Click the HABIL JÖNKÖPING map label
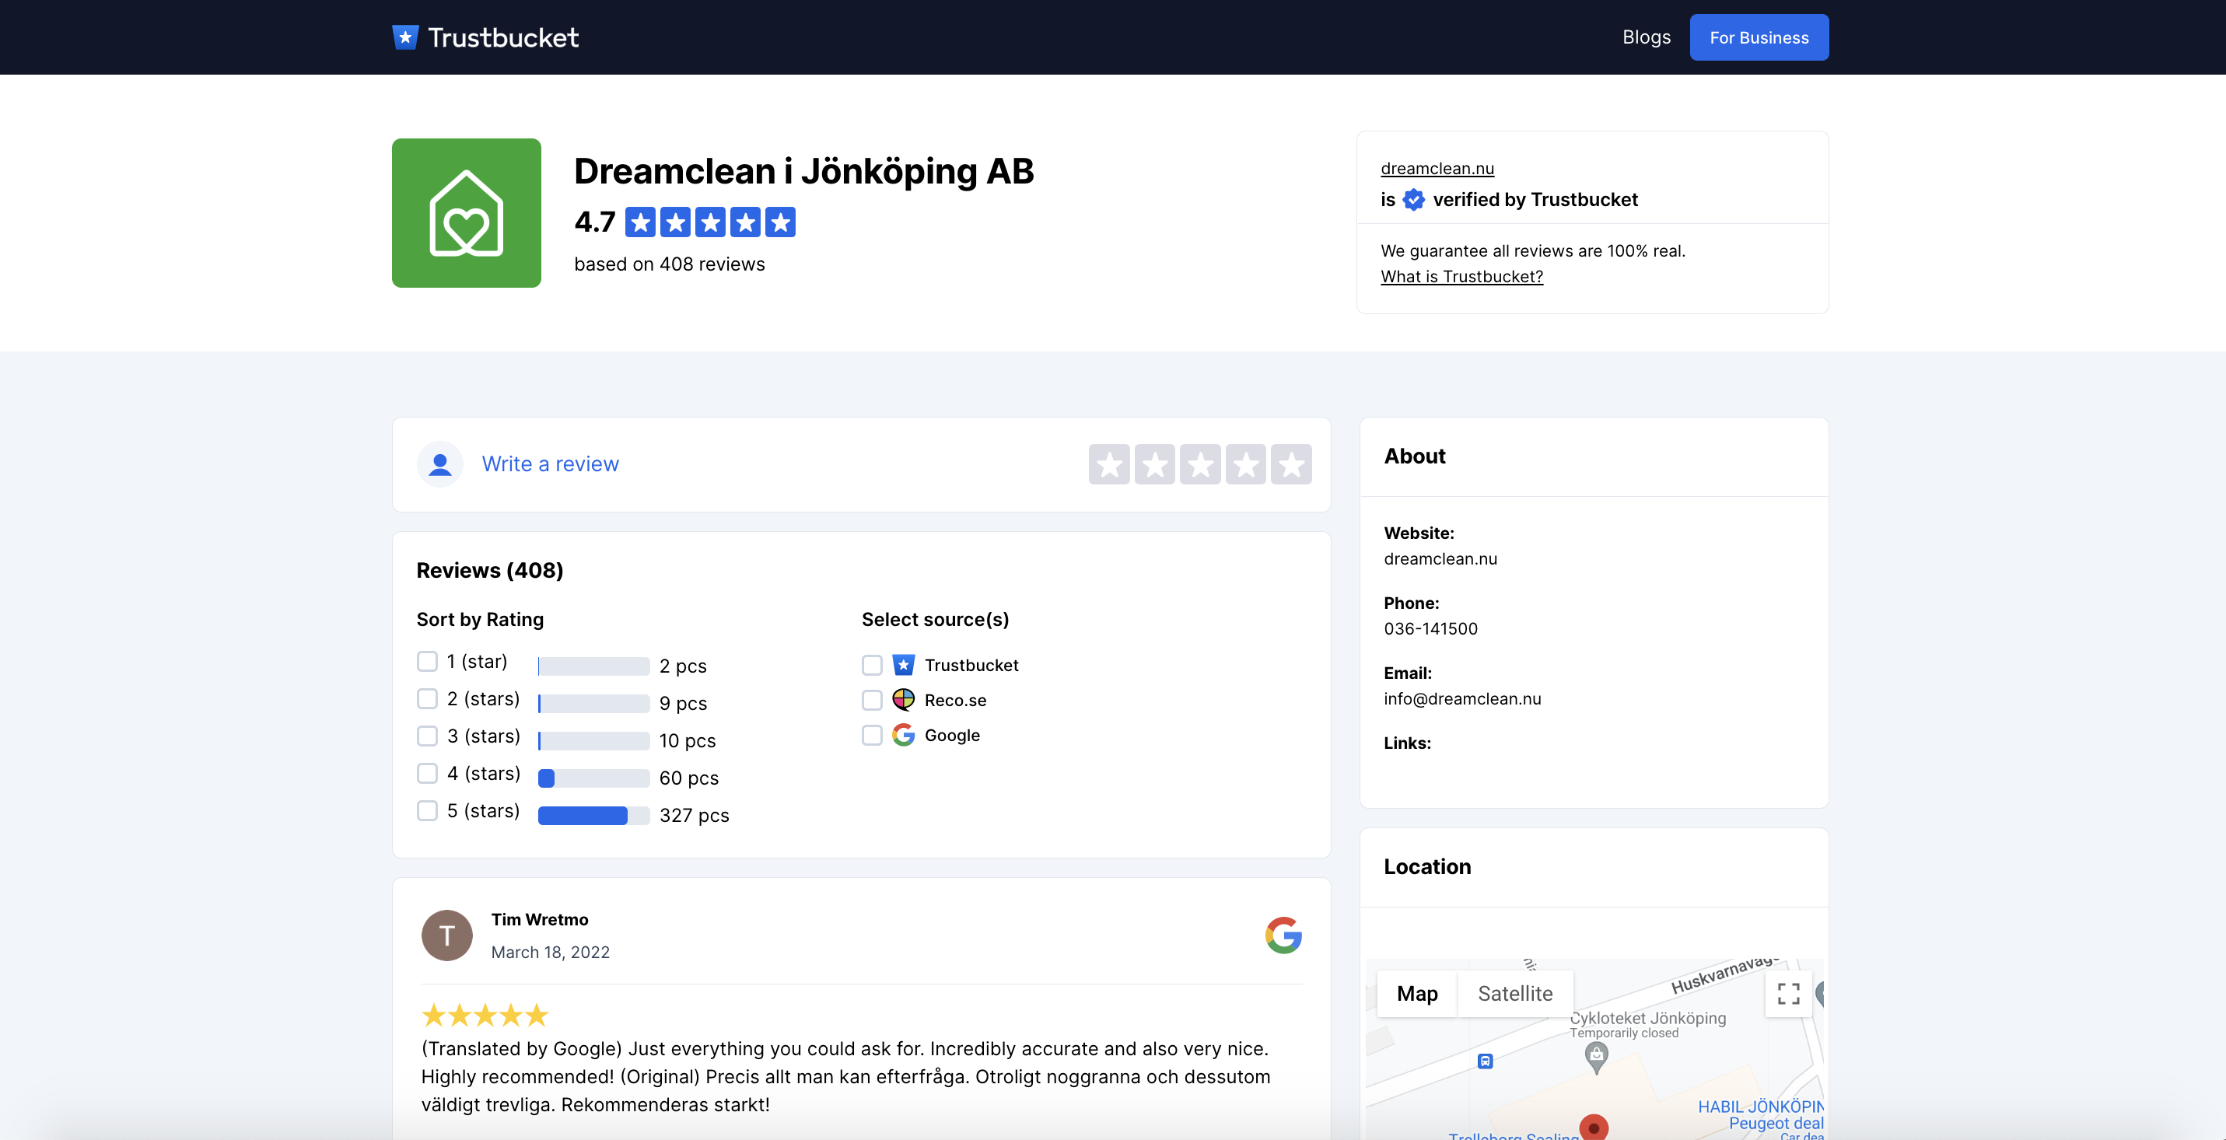Screen dimensions: 2226x1140 (1760, 1107)
